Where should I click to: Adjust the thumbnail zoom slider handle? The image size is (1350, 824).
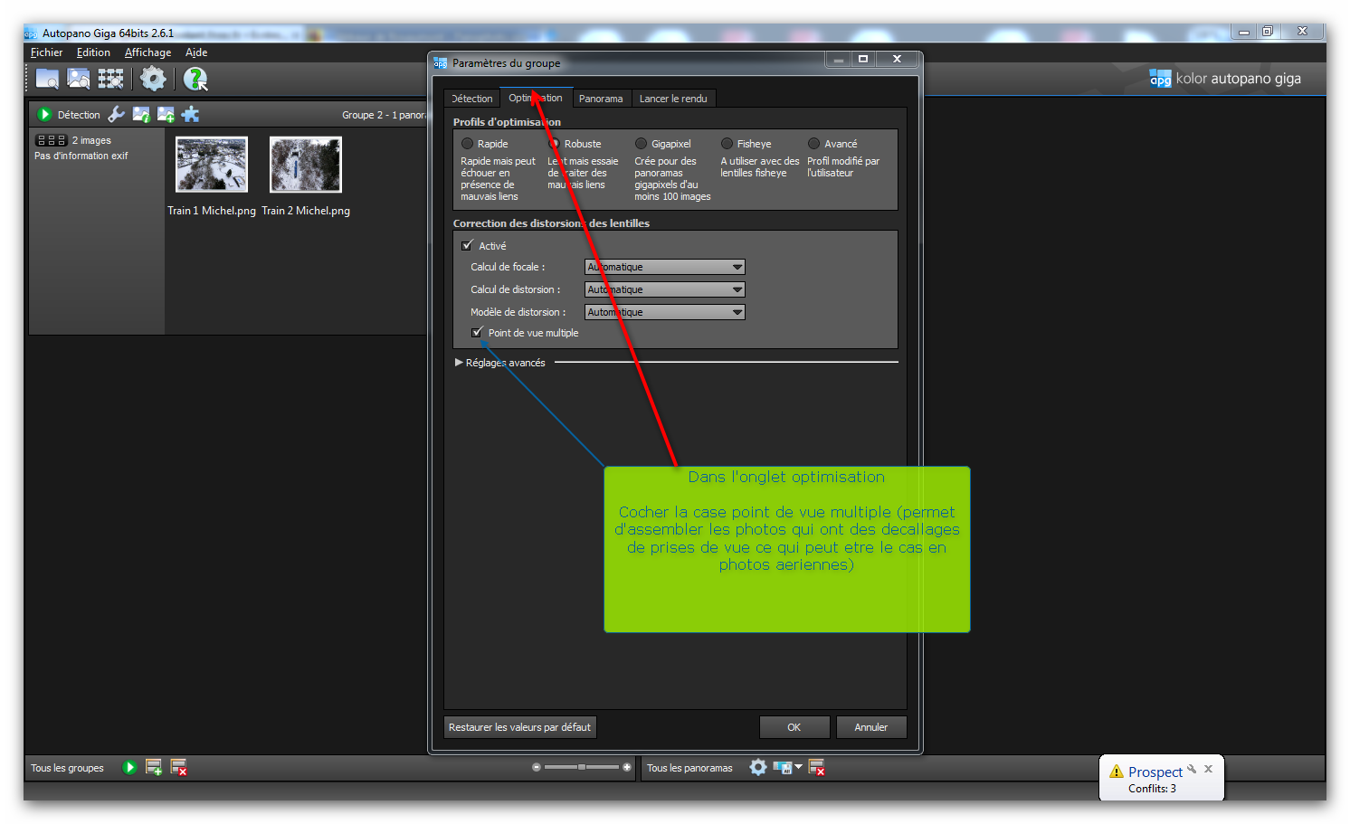click(x=582, y=767)
